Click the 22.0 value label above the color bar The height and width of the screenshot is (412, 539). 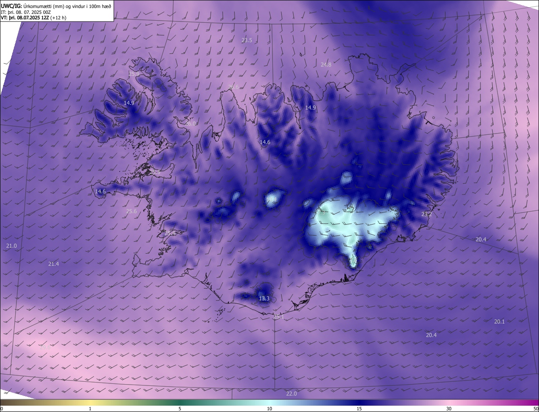pos(291,394)
